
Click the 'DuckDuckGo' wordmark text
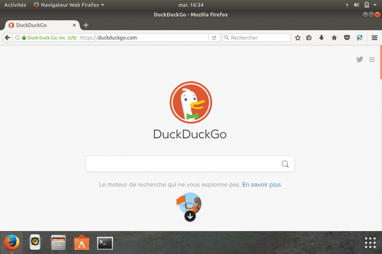(x=190, y=134)
